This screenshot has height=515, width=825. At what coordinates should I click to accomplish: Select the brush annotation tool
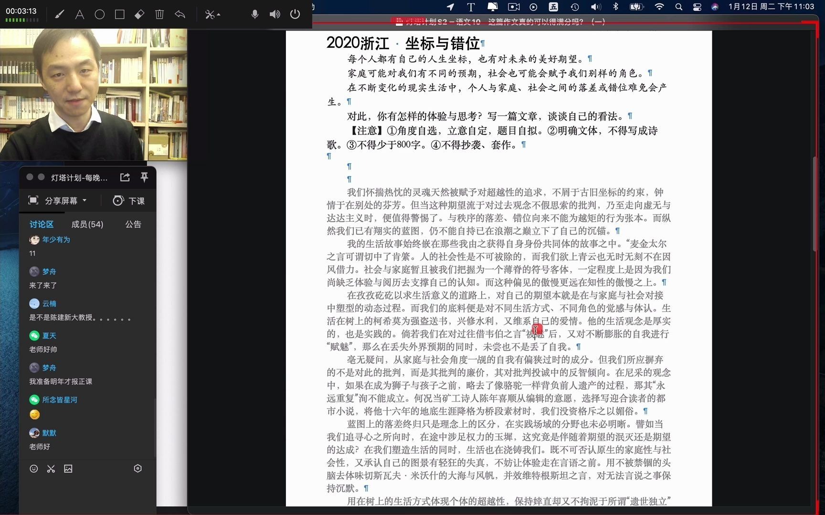pos(59,14)
